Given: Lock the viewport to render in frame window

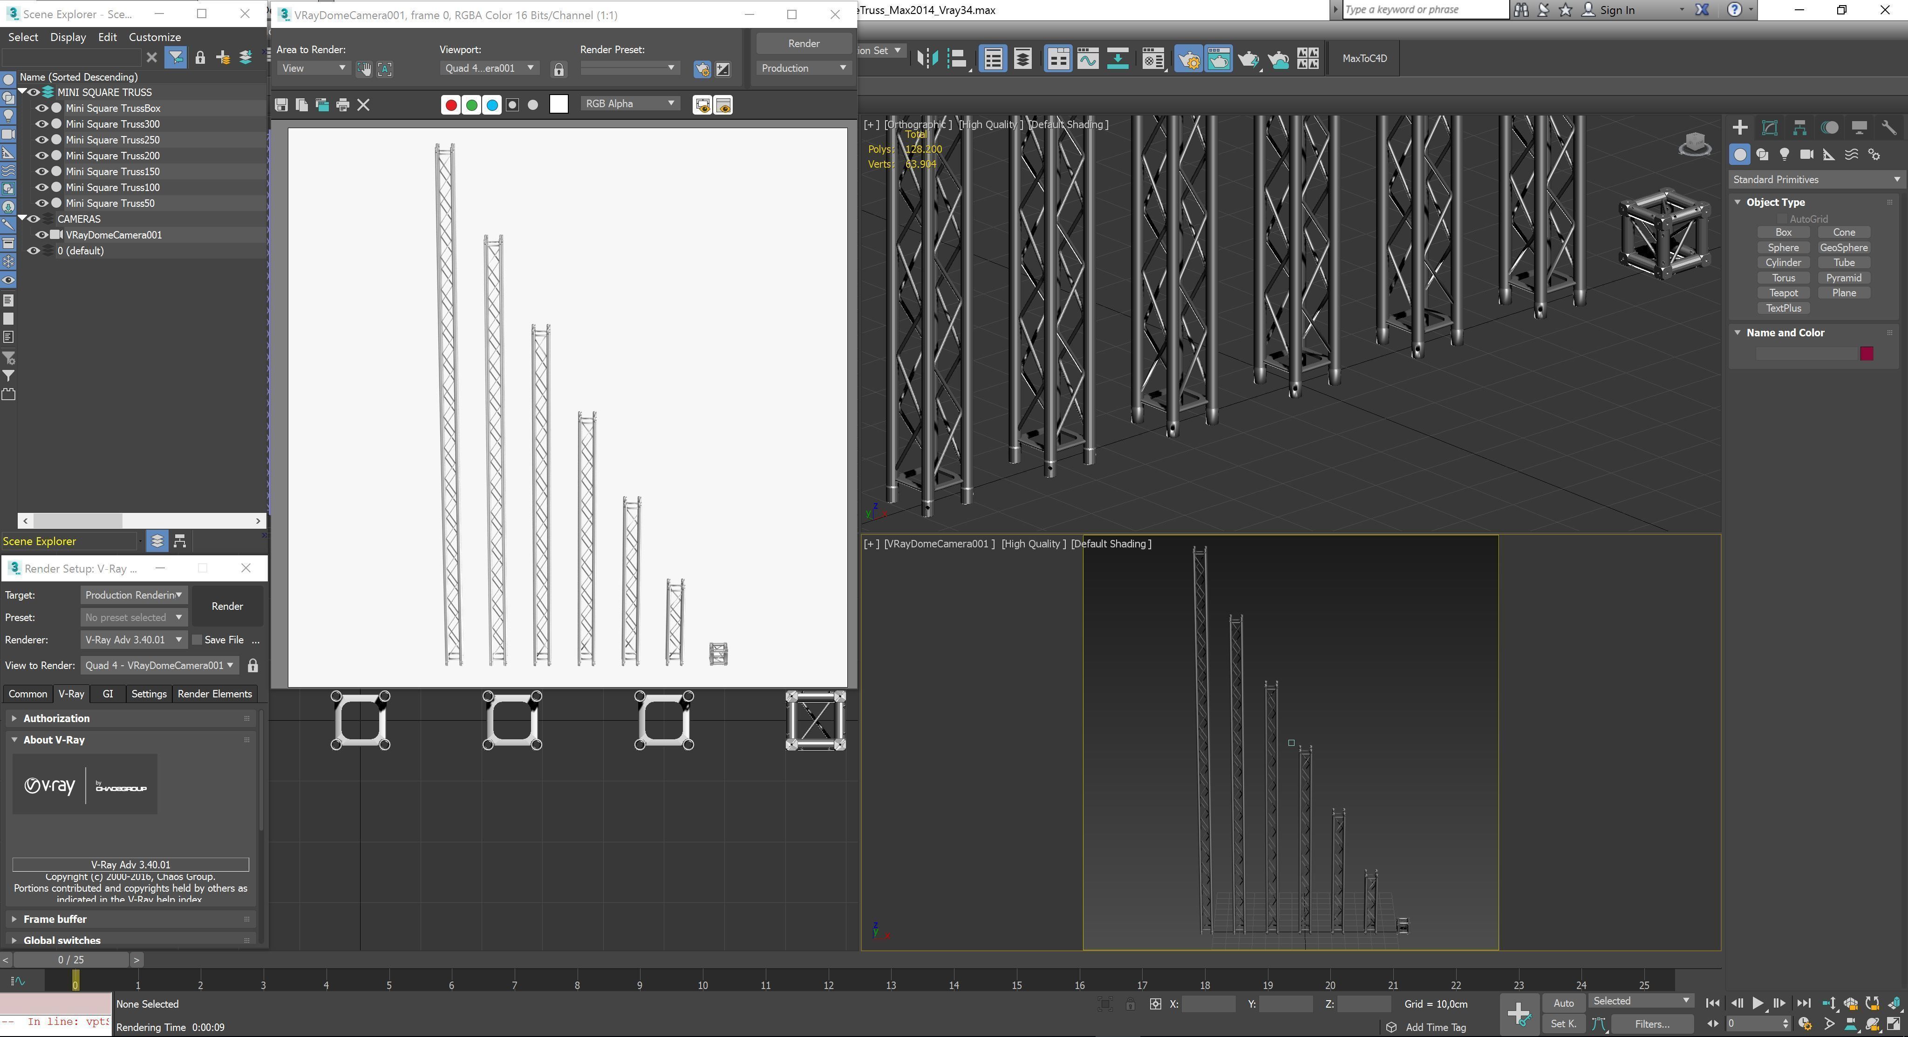Looking at the screenshot, I should [559, 69].
